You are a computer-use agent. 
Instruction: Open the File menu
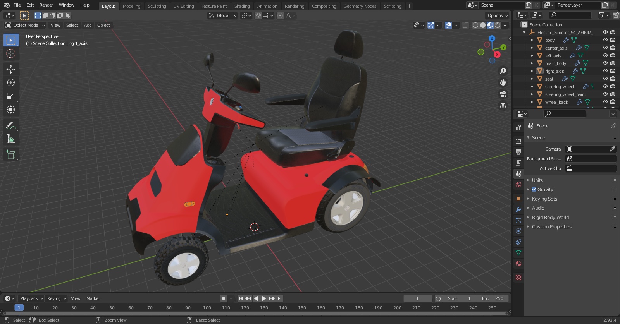point(17,5)
